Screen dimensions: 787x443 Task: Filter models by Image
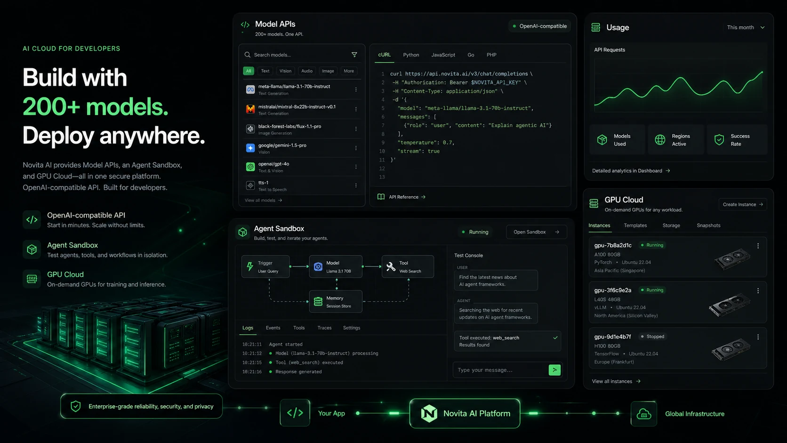click(328, 71)
